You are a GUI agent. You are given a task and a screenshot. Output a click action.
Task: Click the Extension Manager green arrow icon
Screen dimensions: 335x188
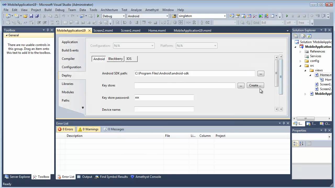261,16
